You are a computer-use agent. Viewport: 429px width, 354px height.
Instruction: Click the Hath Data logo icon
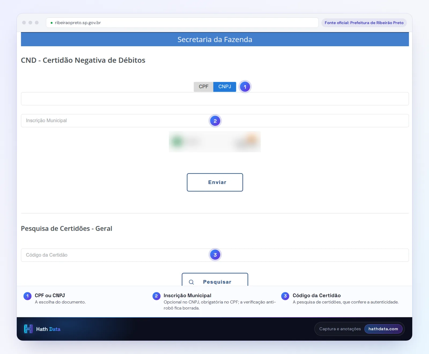[x=28, y=329]
